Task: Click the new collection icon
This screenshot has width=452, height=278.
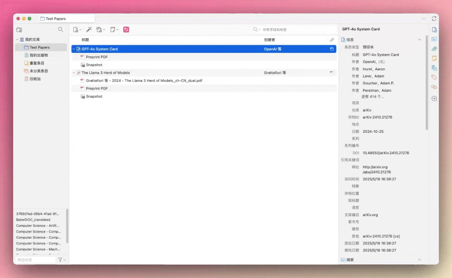Action: pyautogui.click(x=19, y=30)
